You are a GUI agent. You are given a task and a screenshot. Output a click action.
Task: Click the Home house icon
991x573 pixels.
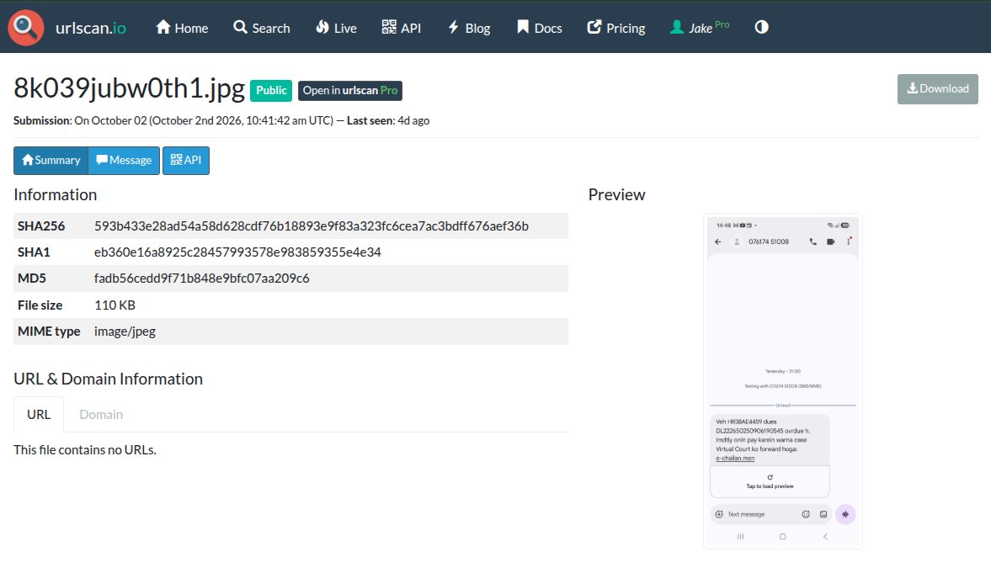click(163, 27)
